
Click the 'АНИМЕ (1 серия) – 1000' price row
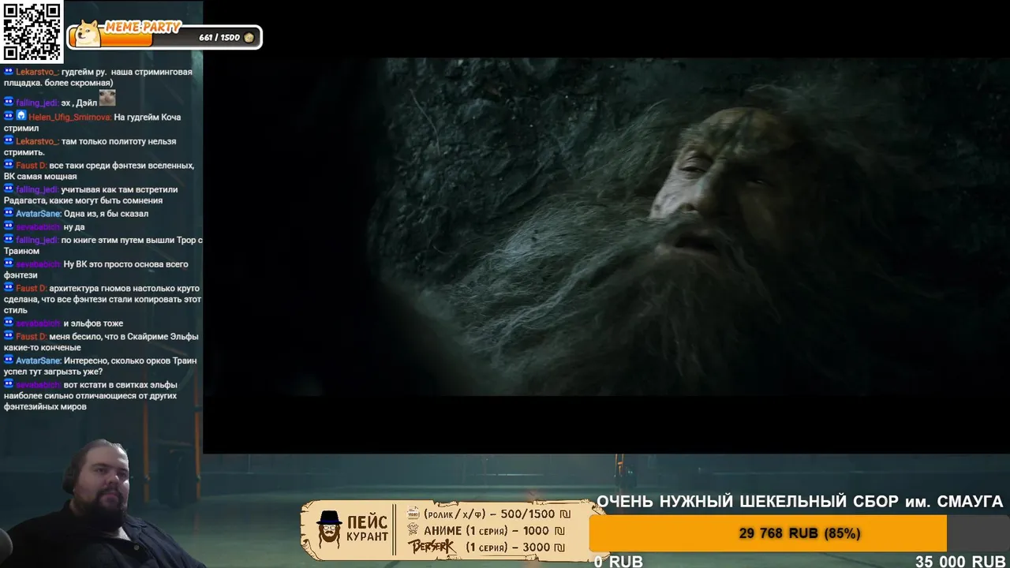tap(495, 531)
